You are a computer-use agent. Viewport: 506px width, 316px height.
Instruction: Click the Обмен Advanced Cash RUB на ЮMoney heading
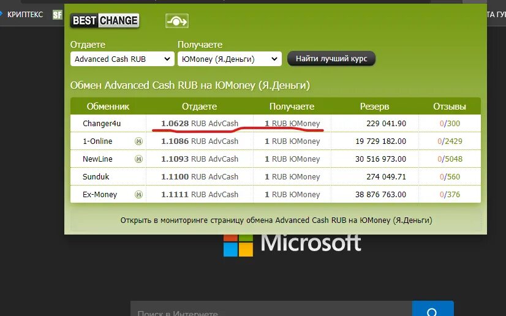pyautogui.click(x=190, y=85)
